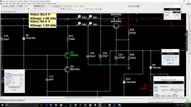Viewport: 191px width, 107px height.
Task: Click the Power factor value in Wattmeter
Action: click(x=176, y=12)
